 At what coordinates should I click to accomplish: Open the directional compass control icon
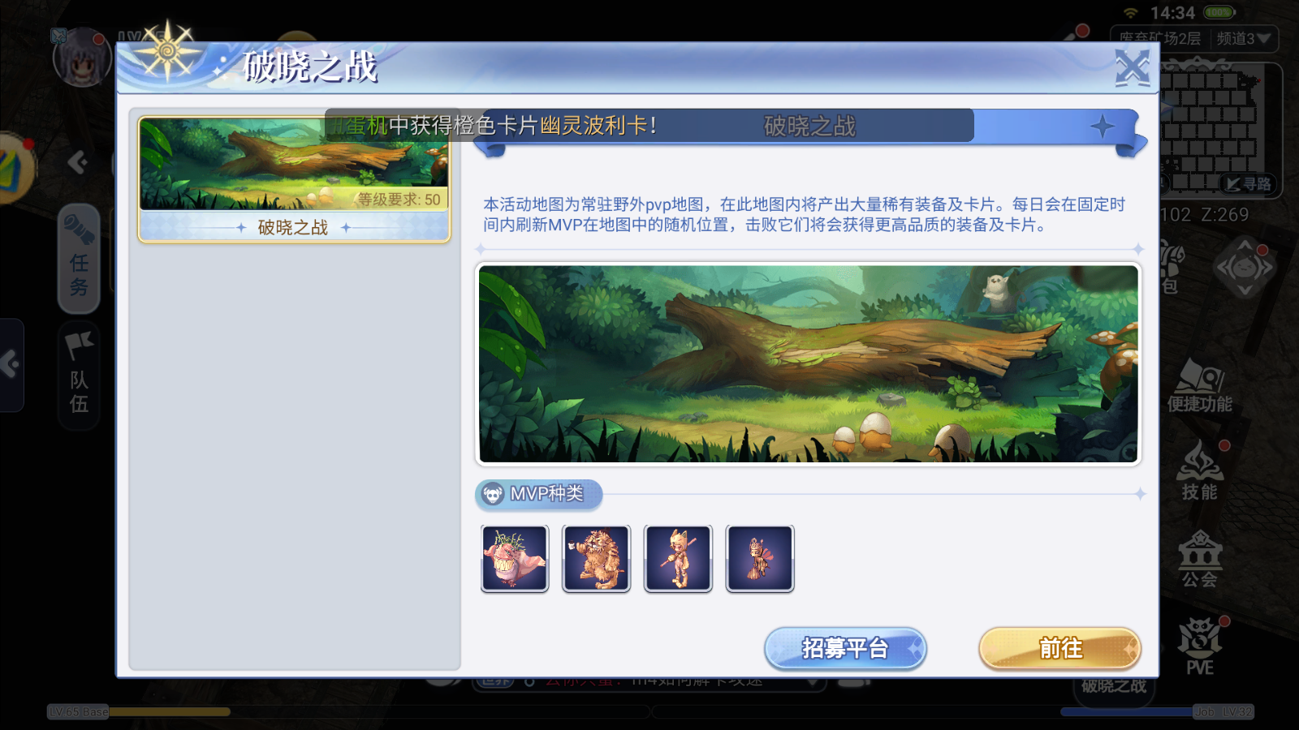(1244, 267)
